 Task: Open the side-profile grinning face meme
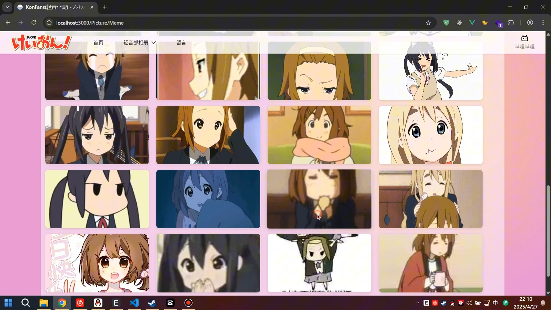click(208, 71)
